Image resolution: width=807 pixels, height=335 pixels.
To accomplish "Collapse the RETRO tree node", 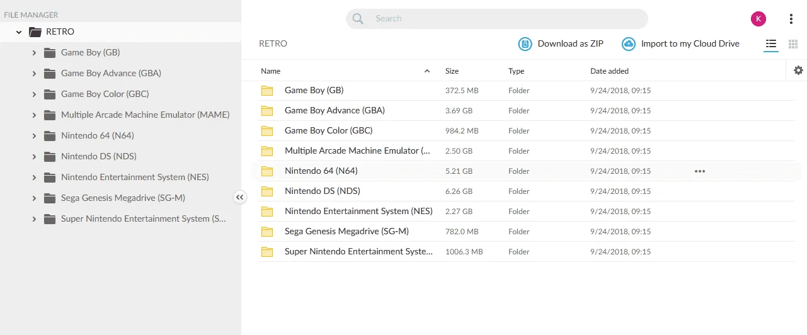I will [20, 32].
